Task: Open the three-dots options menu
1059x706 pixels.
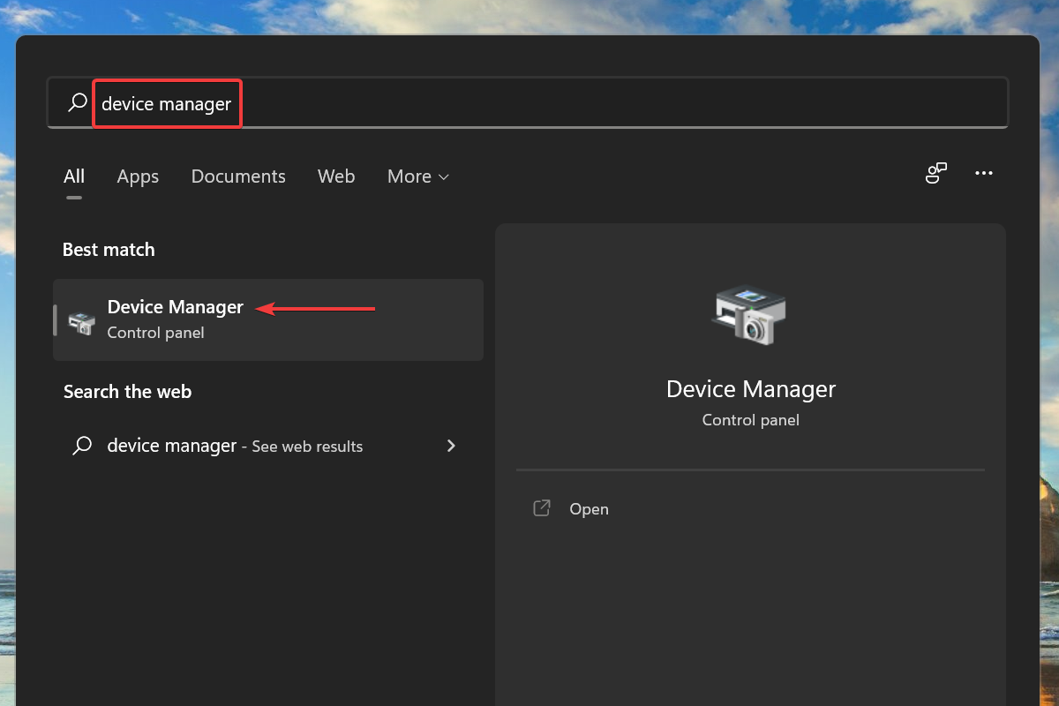Action: (x=984, y=173)
